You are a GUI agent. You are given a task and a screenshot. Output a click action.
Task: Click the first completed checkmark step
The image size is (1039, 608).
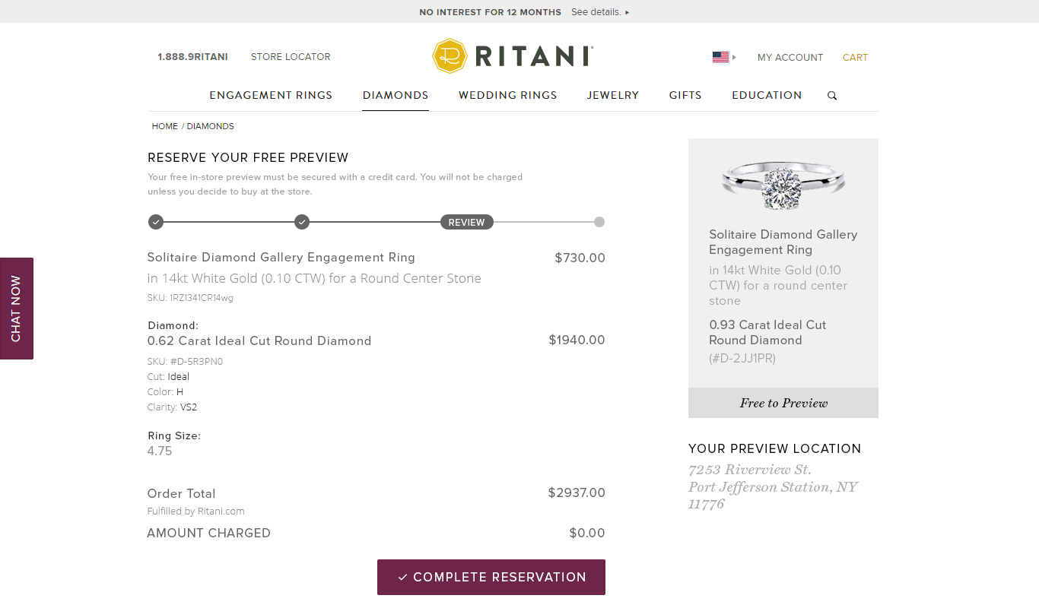(x=156, y=222)
